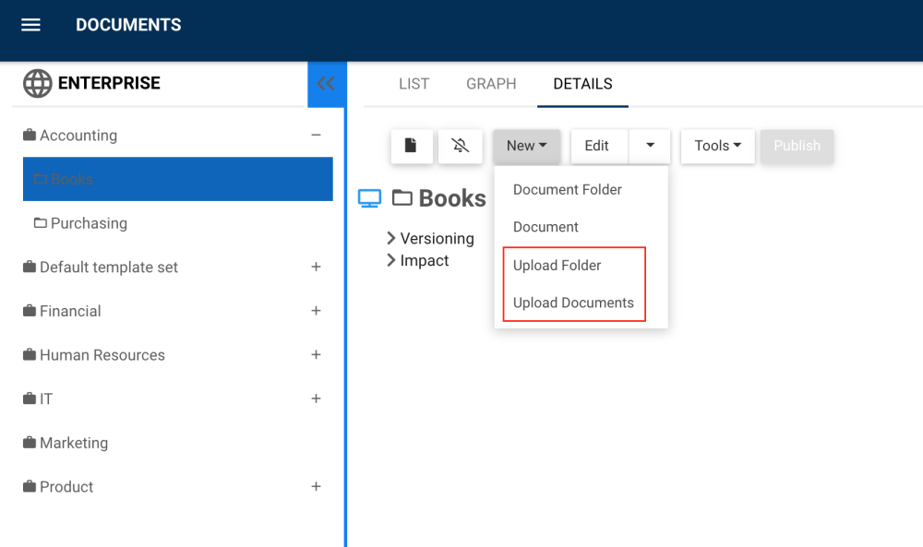Click the briefcase icon next to Marketing
923x547 pixels.
[27, 443]
